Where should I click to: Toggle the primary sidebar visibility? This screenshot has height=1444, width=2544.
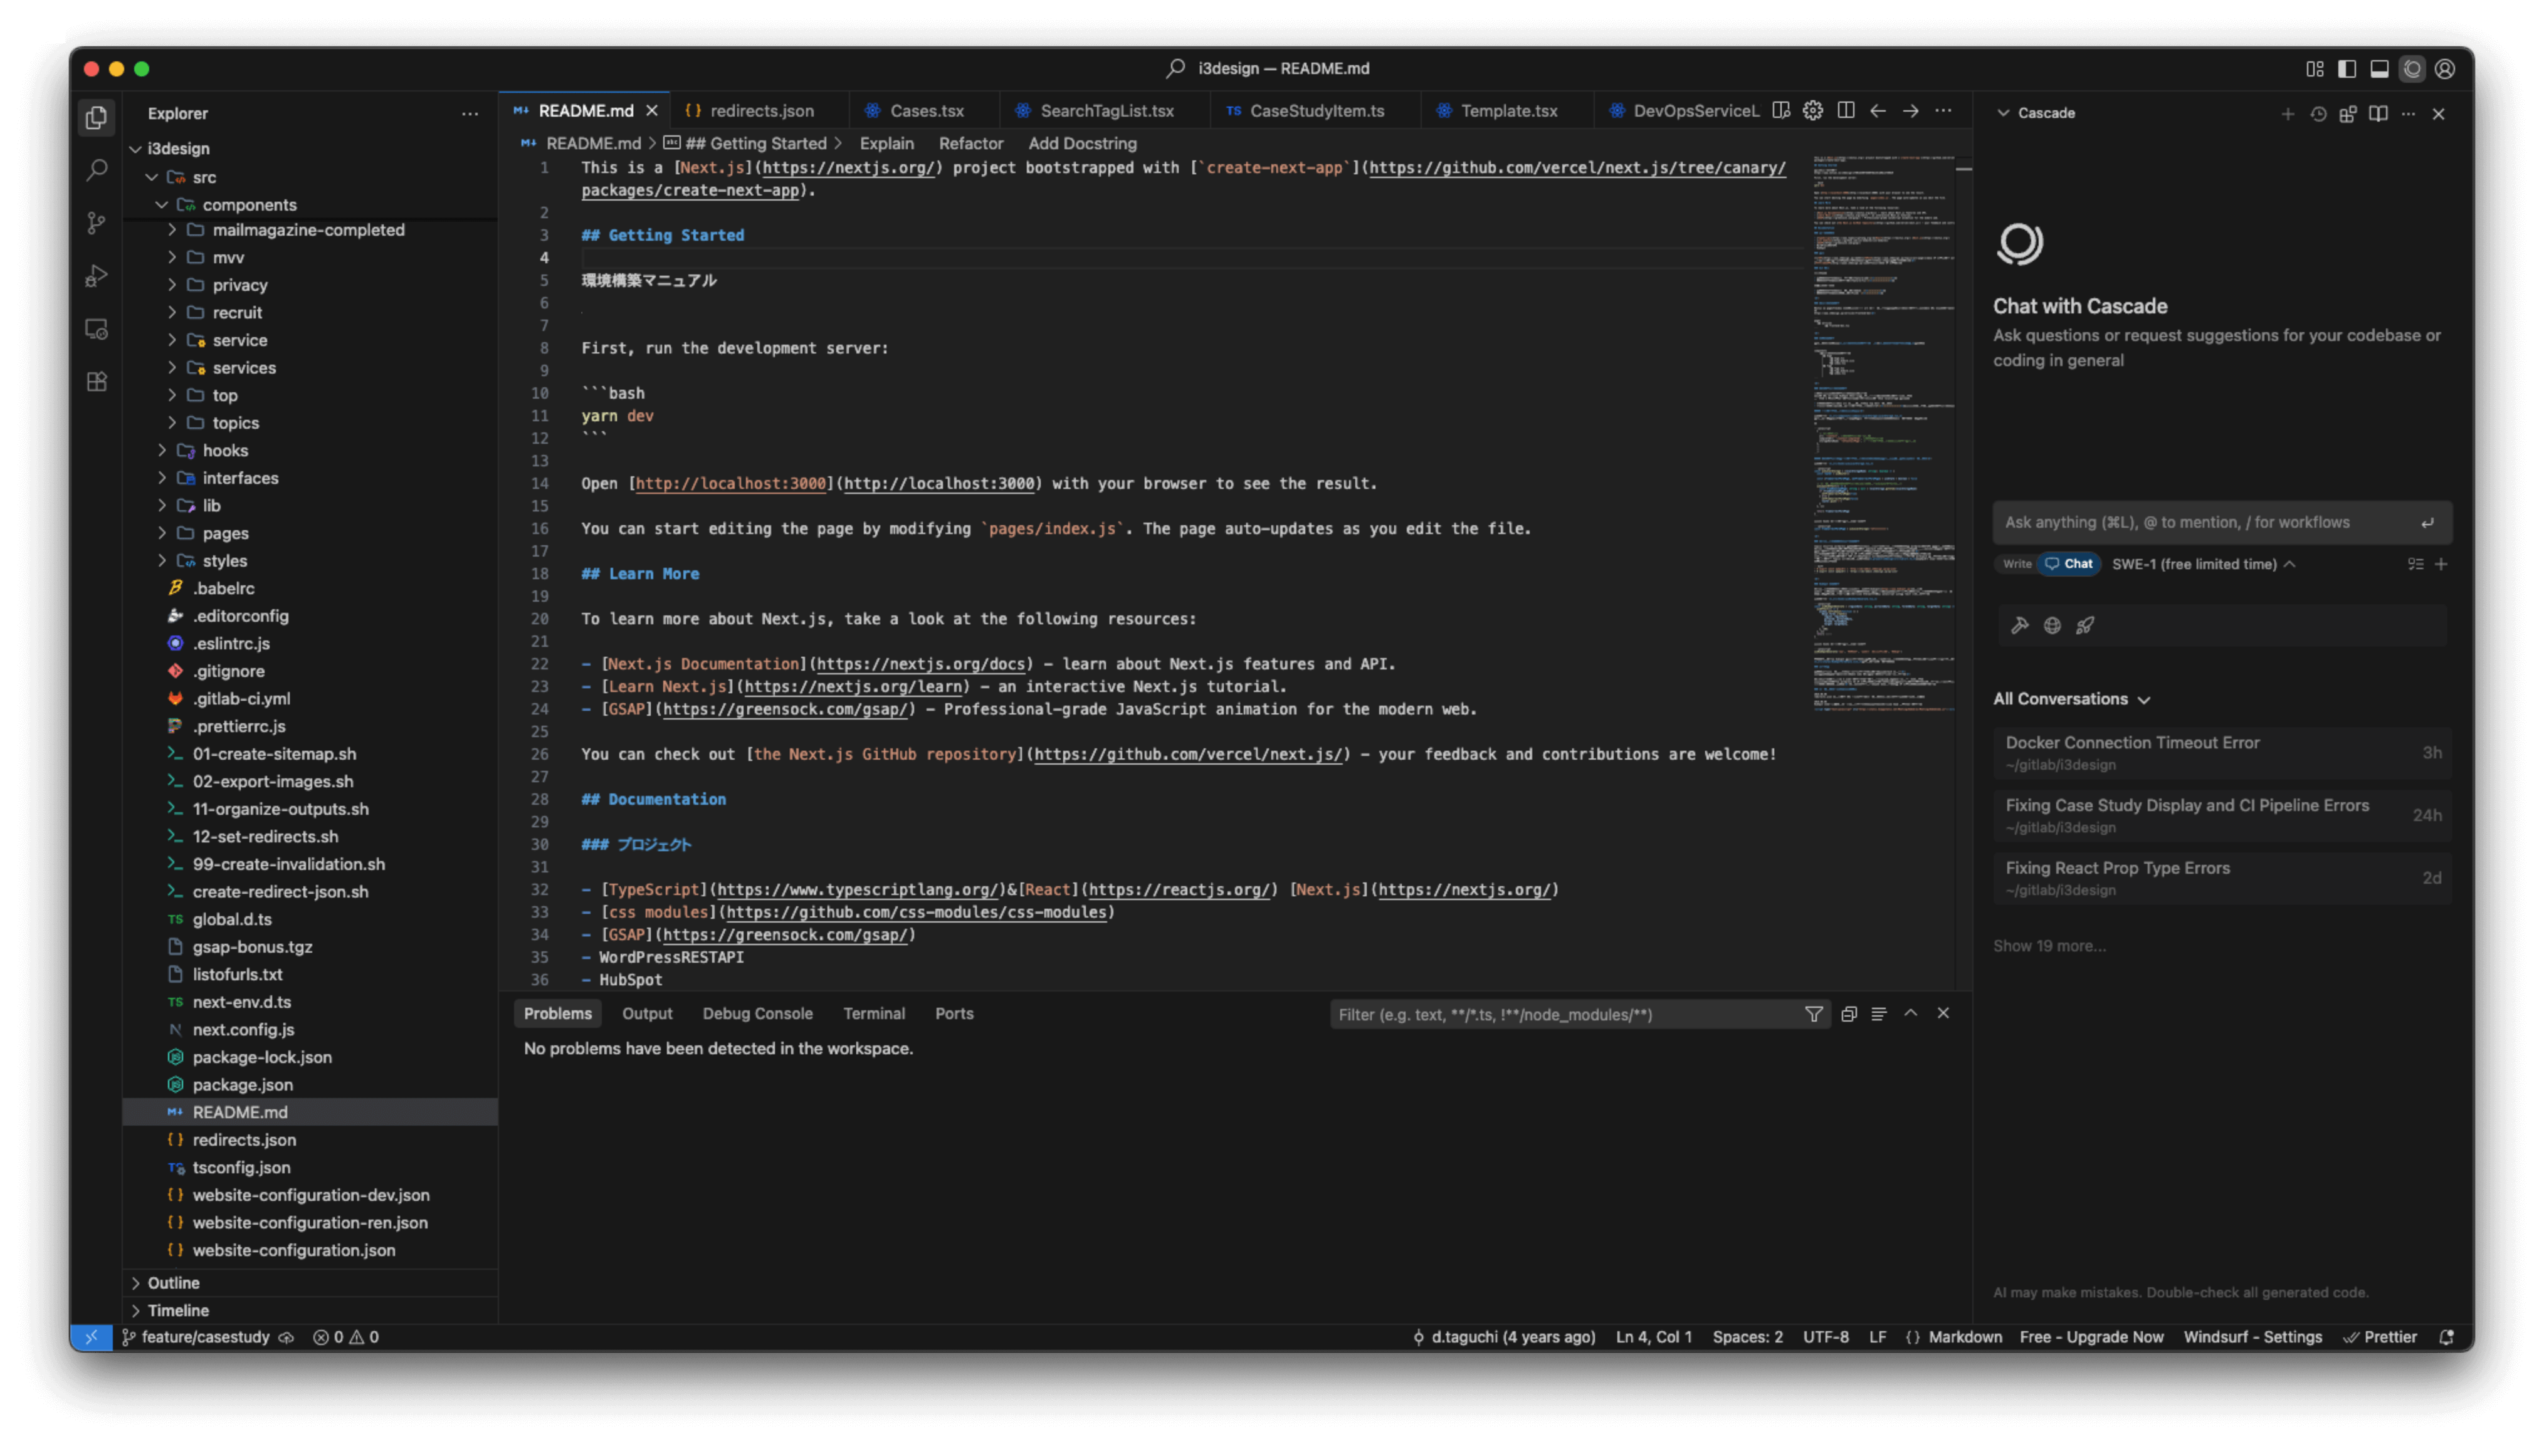click(x=2347, y=68)
